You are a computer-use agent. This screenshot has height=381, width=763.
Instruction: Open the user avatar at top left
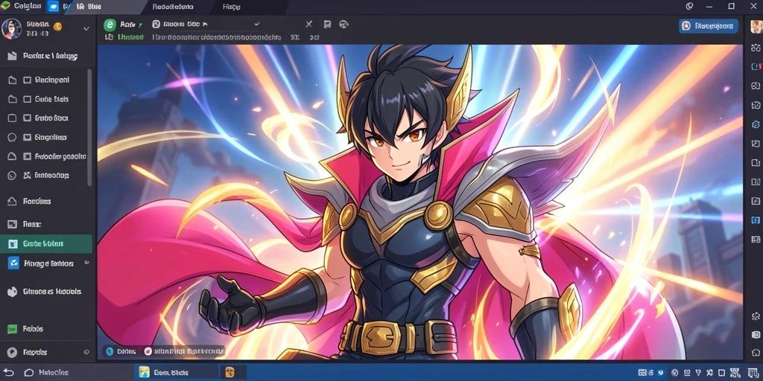[11, 29]
